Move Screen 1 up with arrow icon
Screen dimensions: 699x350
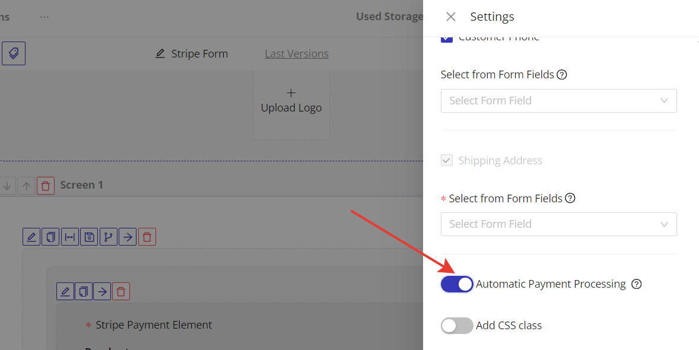click(26, 186)
